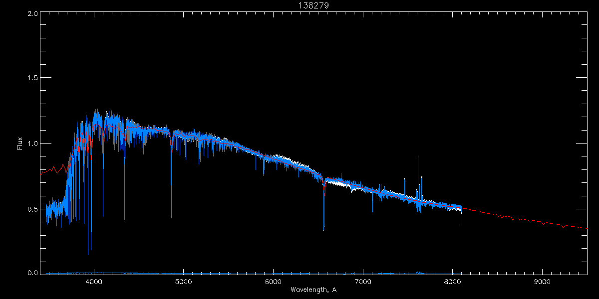Click the 1.5 y-axis tick label
Screen dimensions: 599x299
[x=32, y=78]
